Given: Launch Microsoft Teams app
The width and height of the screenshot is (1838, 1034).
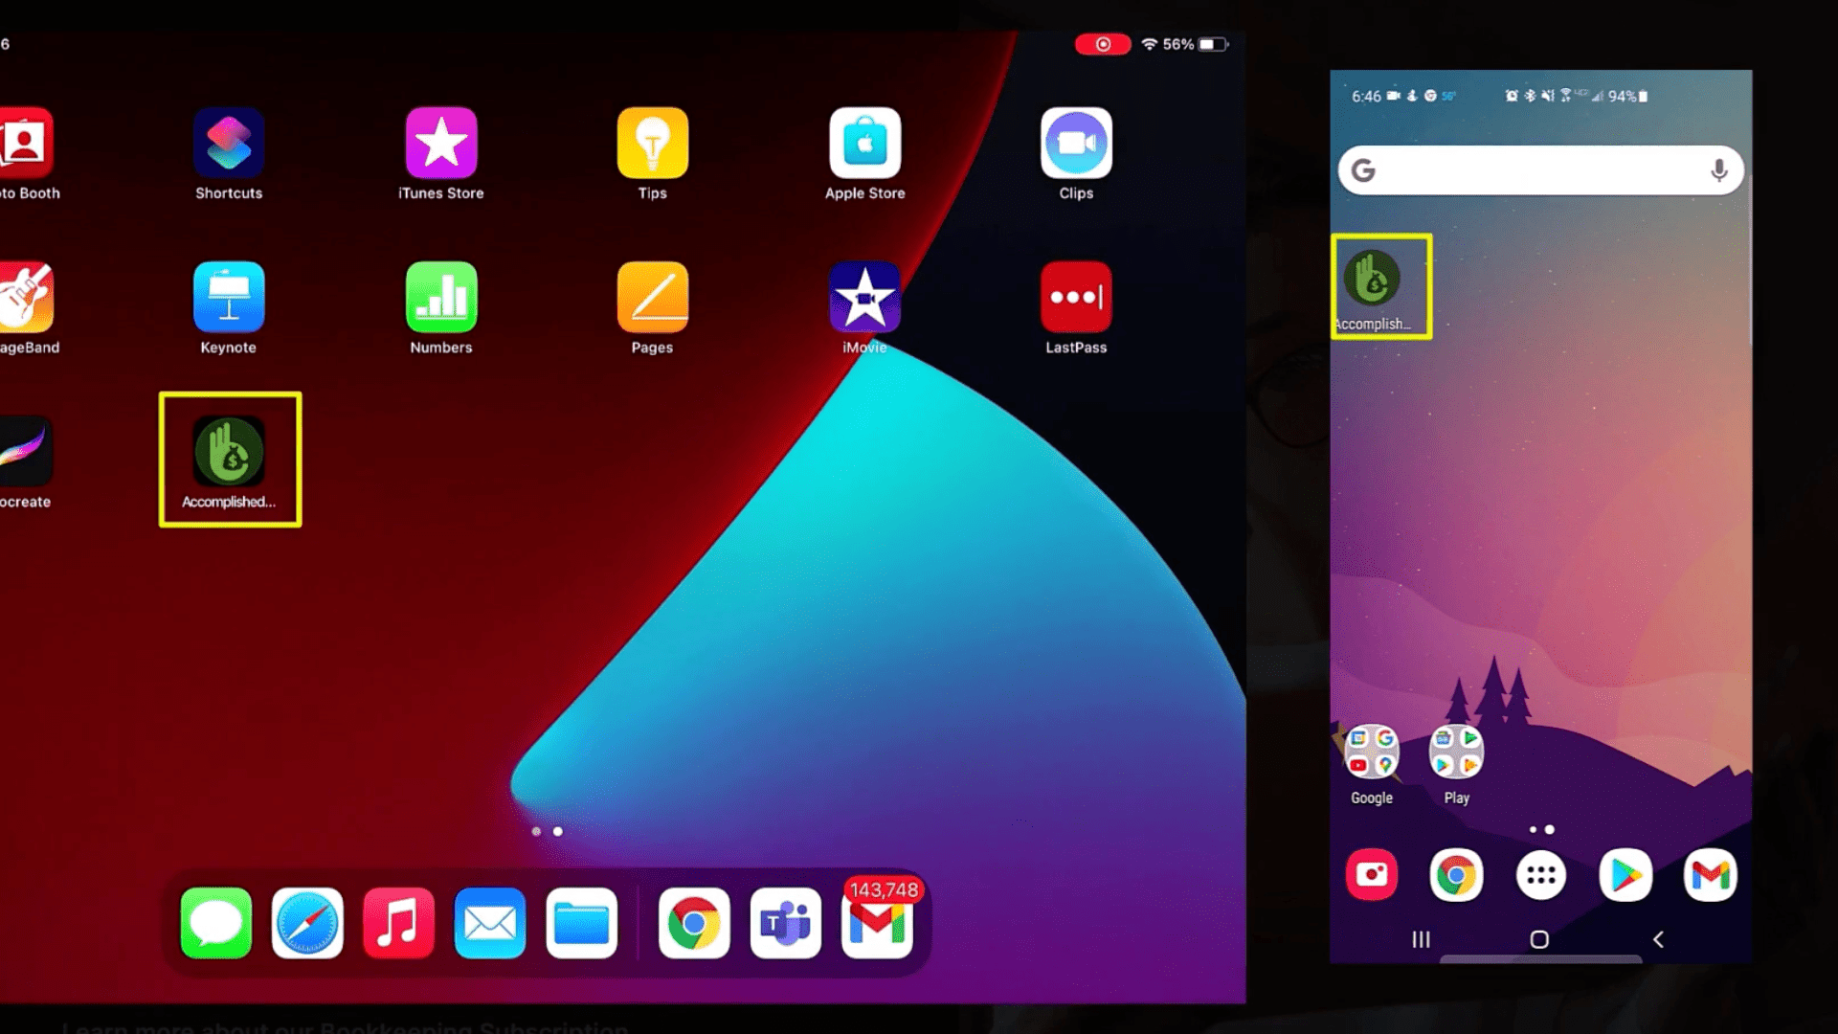Looking at the screenshot, I should pyautogui.click(x=784, y=922).
